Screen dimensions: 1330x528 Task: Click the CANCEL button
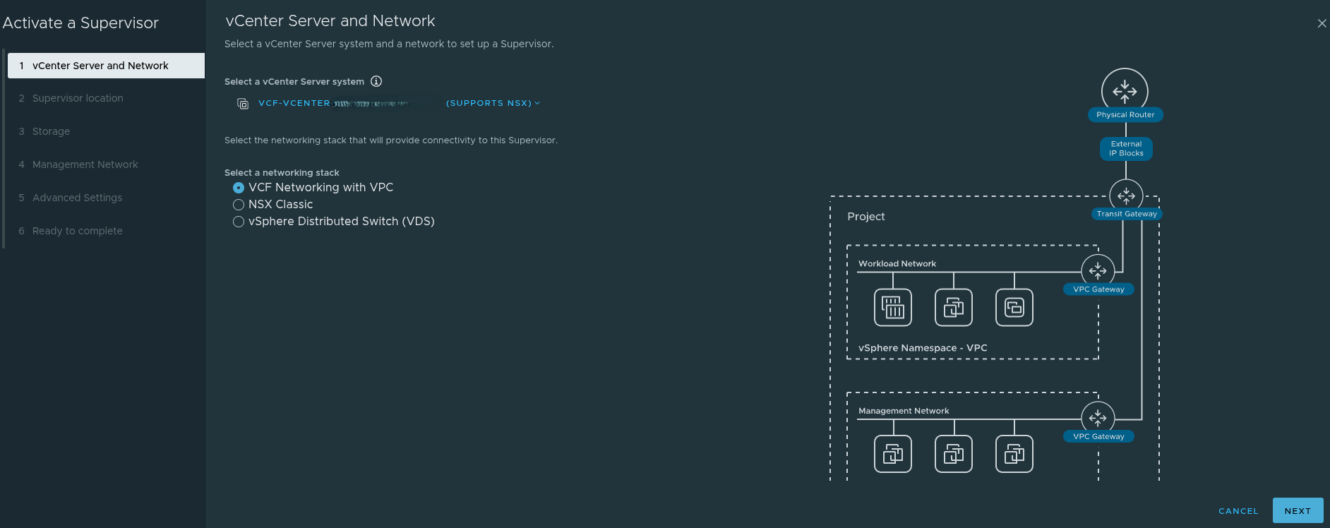[1238, 511]
